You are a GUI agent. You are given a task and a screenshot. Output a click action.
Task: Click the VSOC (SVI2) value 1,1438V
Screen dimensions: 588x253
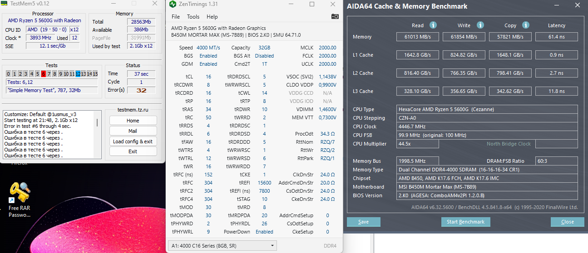coord(327,77)
